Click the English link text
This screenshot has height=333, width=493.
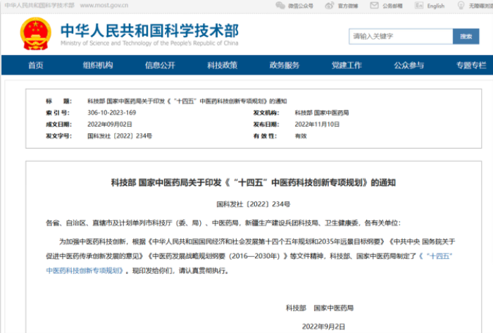tap(436, 6)
